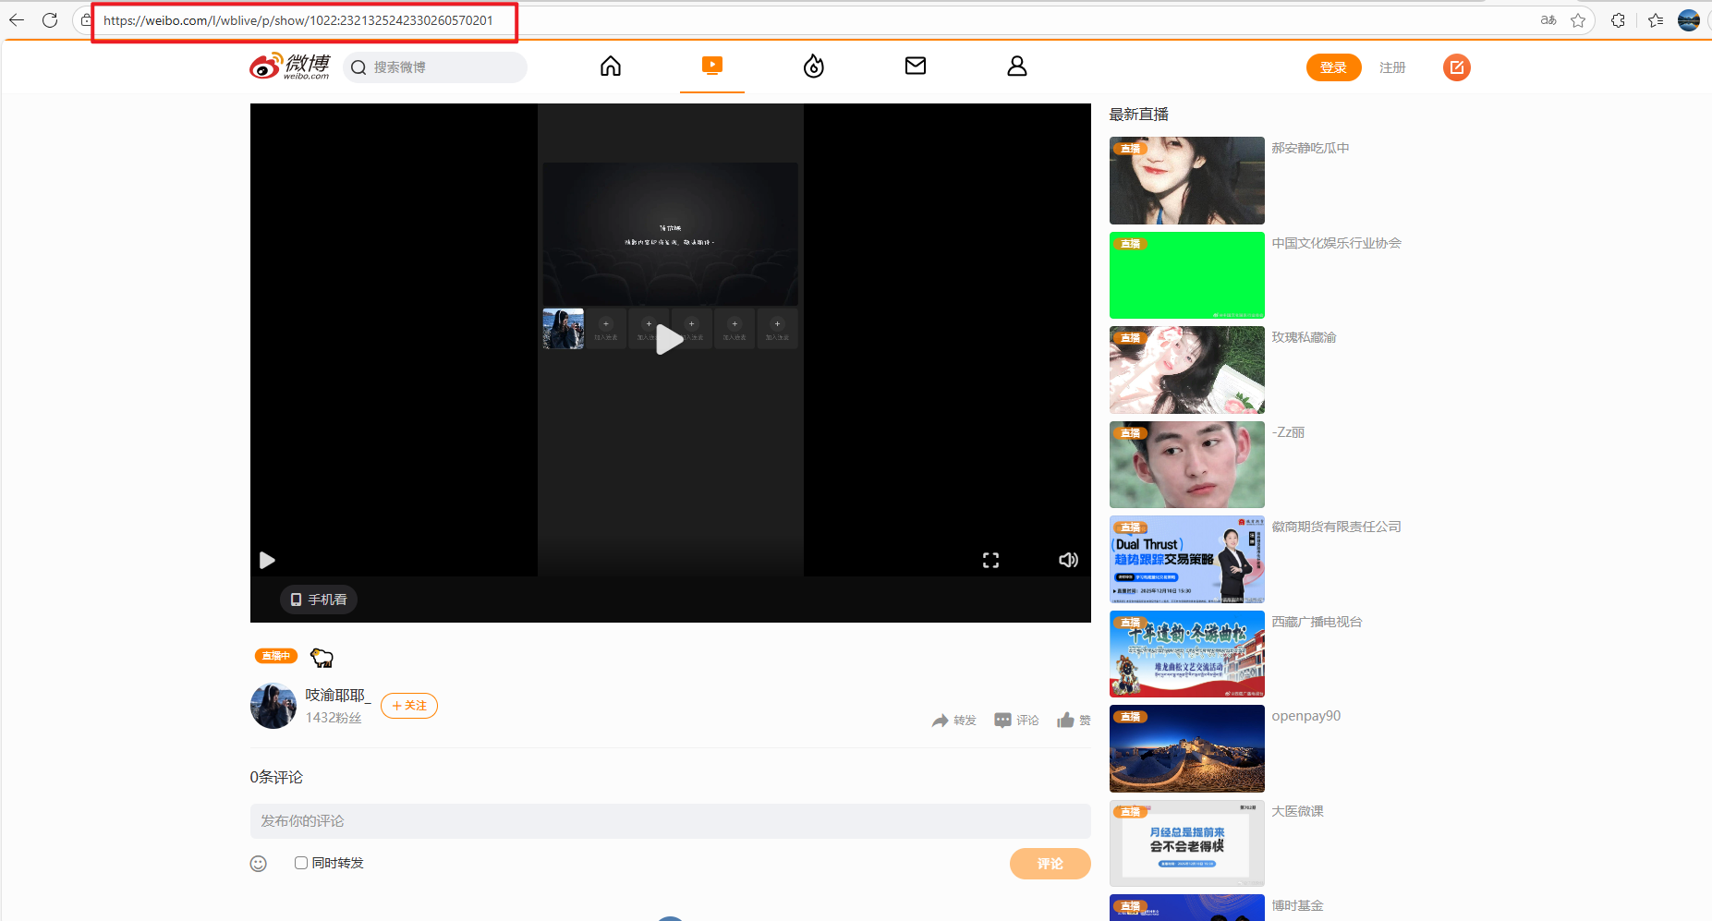Open the hot trending flame icon
Image resolution: width=1712 pixels, height=921 pixels.
click(x=813, y=67)
